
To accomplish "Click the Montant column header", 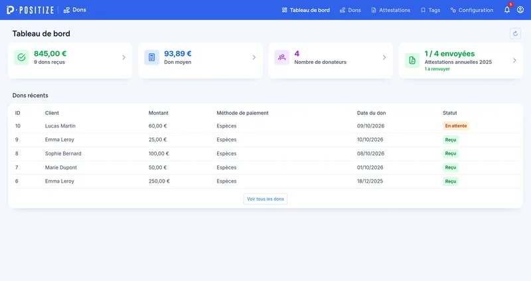I will (159, 113).
